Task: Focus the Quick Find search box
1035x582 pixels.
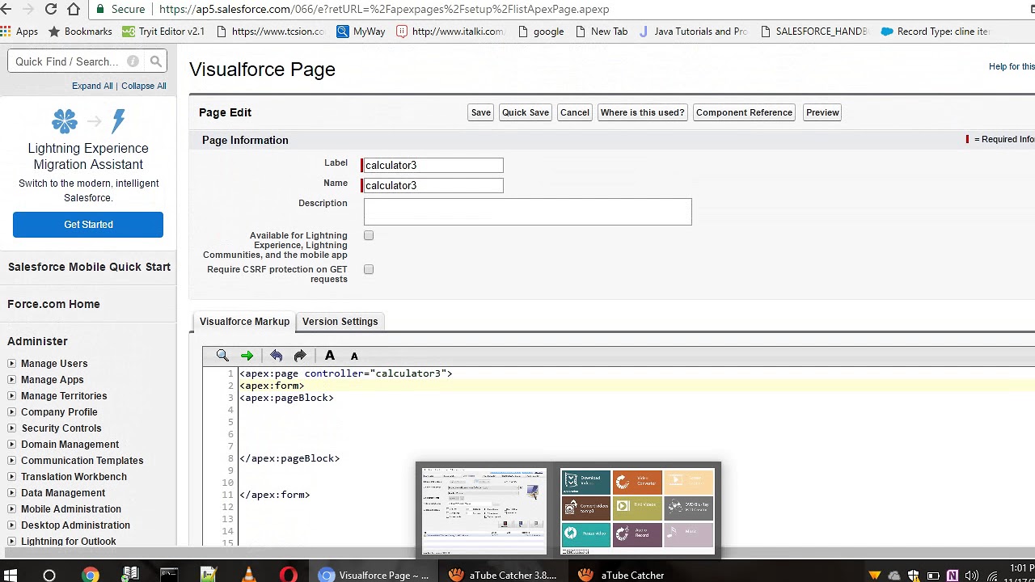Action: [77, 61]
